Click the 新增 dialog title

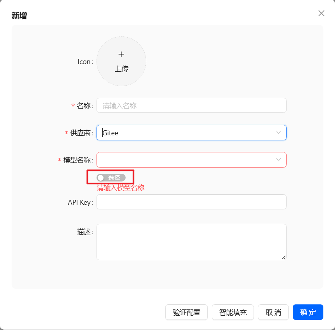tap(19, 16)
